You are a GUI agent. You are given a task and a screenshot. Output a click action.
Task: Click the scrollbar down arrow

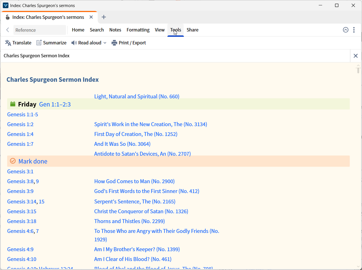tap(358, 267)
